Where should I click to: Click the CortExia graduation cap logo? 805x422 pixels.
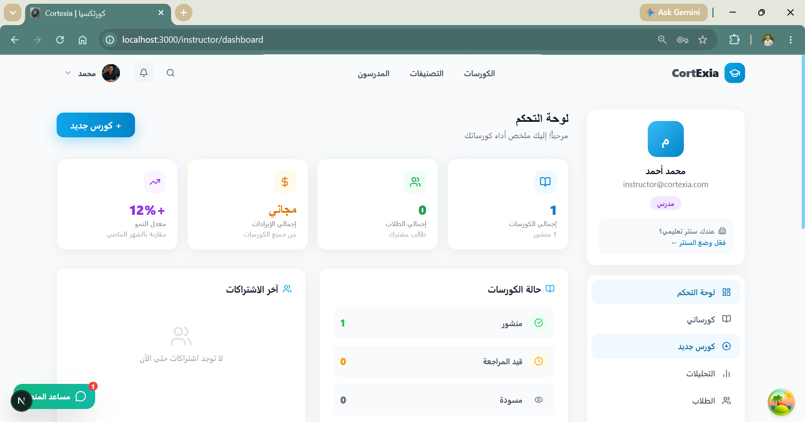click(735, 73)
